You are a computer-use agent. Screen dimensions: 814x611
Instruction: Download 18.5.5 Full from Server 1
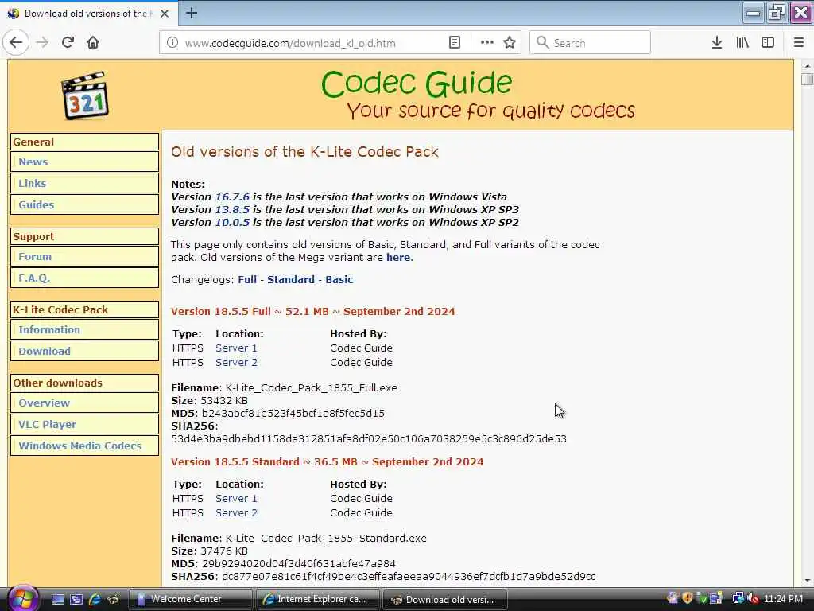coord(236,348)
